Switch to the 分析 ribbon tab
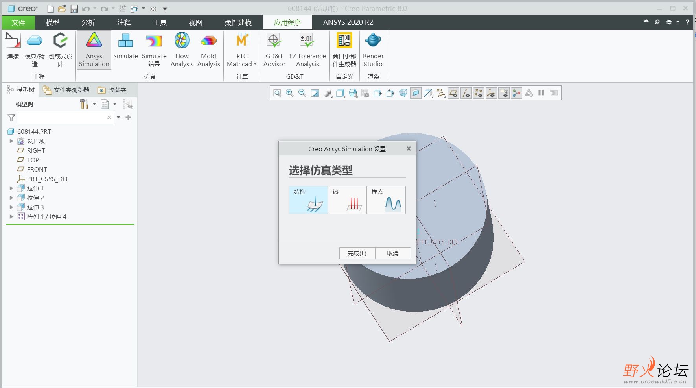Screen dimensions: 696x388 [88, 22]
